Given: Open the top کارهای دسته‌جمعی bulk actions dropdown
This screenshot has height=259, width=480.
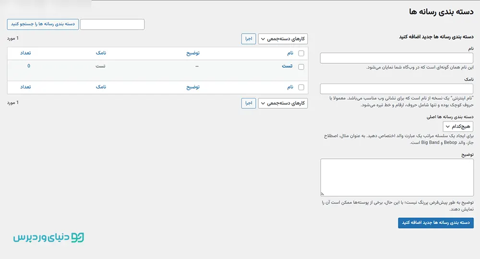Looking at the screenshot, I should point(283,39).
